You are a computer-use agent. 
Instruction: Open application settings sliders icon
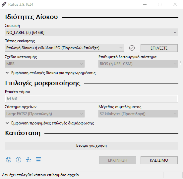tap(29, 160)
